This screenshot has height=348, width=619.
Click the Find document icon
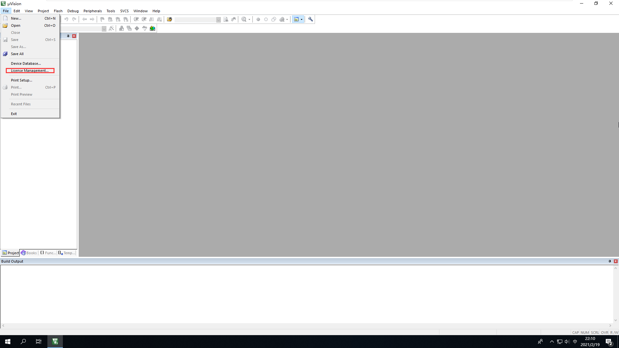coord(226,19)
